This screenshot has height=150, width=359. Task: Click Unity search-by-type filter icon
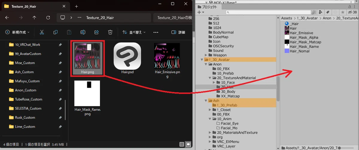click(x=321, y=12)
